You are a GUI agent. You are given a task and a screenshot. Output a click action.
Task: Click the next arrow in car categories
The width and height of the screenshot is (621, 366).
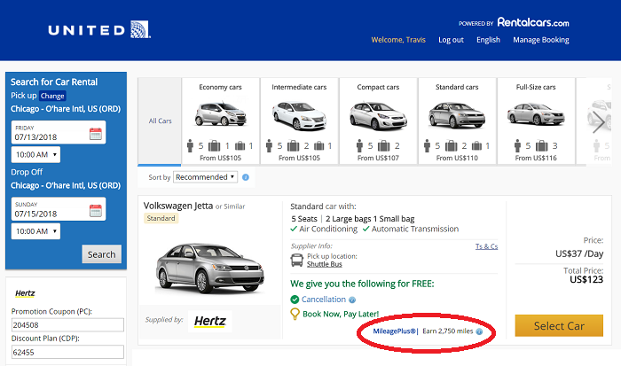[x=599, y=122]
